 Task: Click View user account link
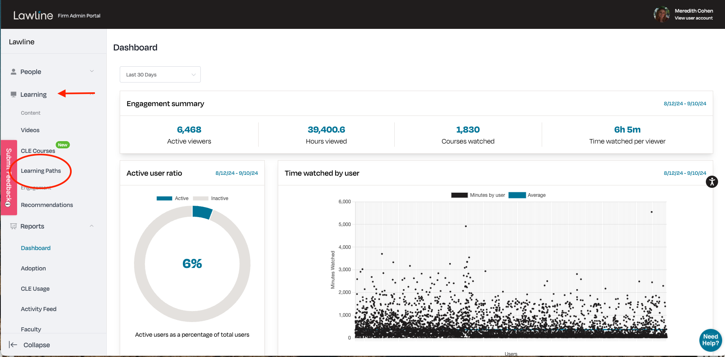point(694,18)
